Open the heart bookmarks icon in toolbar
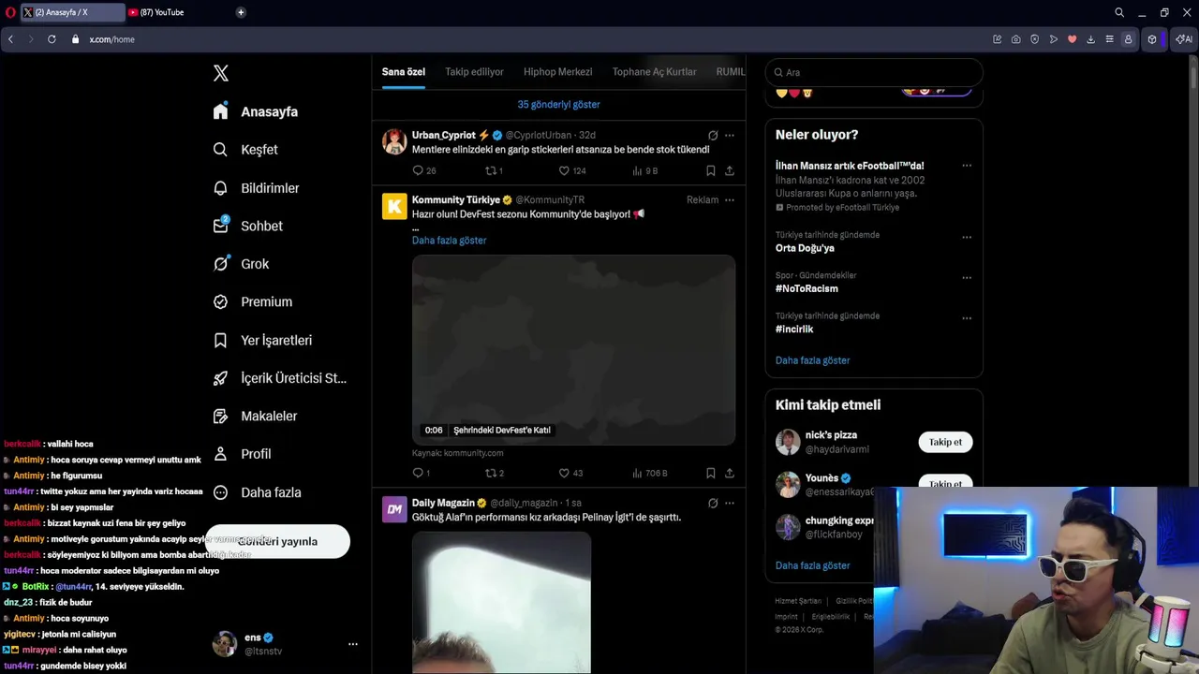 coord(1072,39)
